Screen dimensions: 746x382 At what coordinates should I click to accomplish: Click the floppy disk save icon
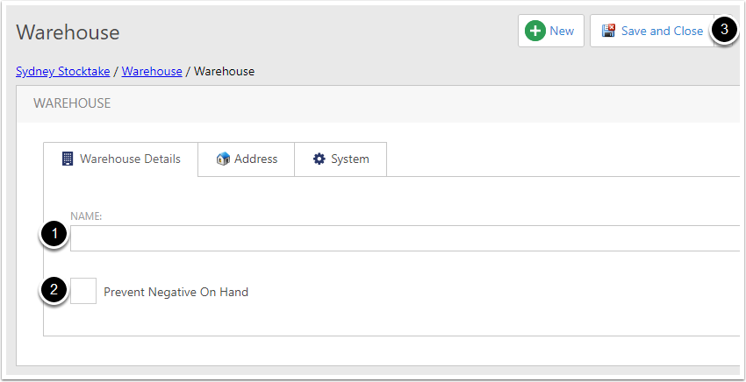click(608, 31)
